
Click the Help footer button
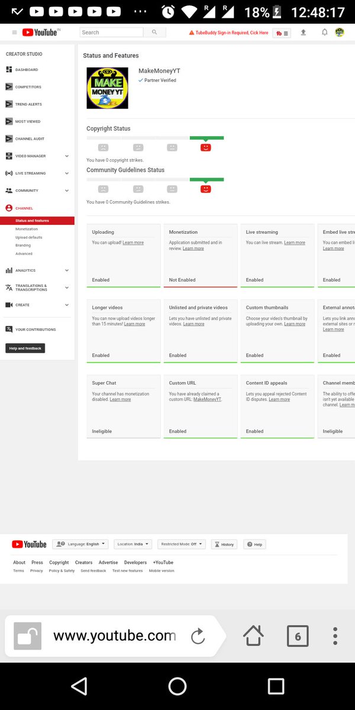click(x=255, y=544)
